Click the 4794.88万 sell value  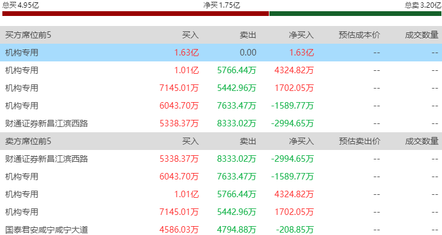236,230
